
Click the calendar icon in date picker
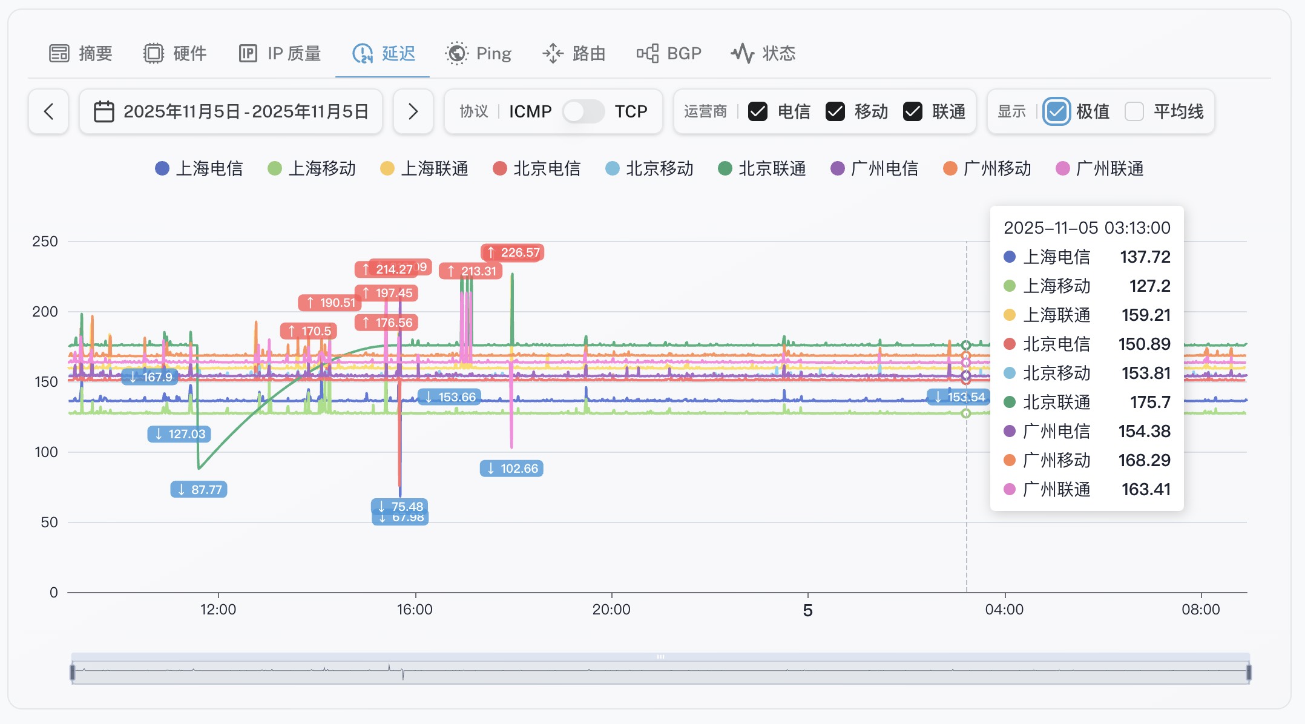104,111
